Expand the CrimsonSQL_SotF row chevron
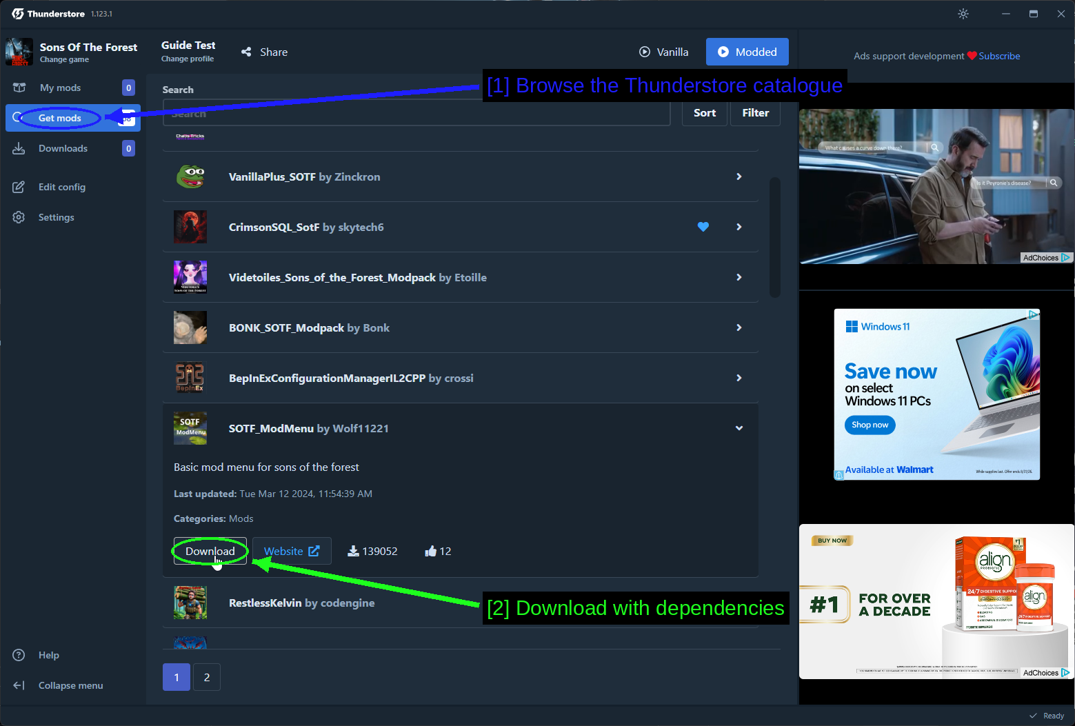This screenshot has height=726, width=1075. click(739, 227)
